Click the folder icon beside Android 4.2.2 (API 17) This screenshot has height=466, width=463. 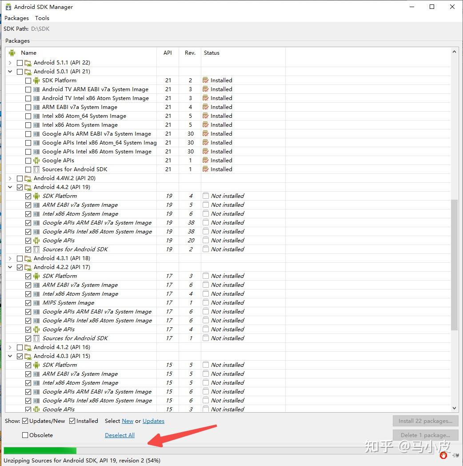28,267
